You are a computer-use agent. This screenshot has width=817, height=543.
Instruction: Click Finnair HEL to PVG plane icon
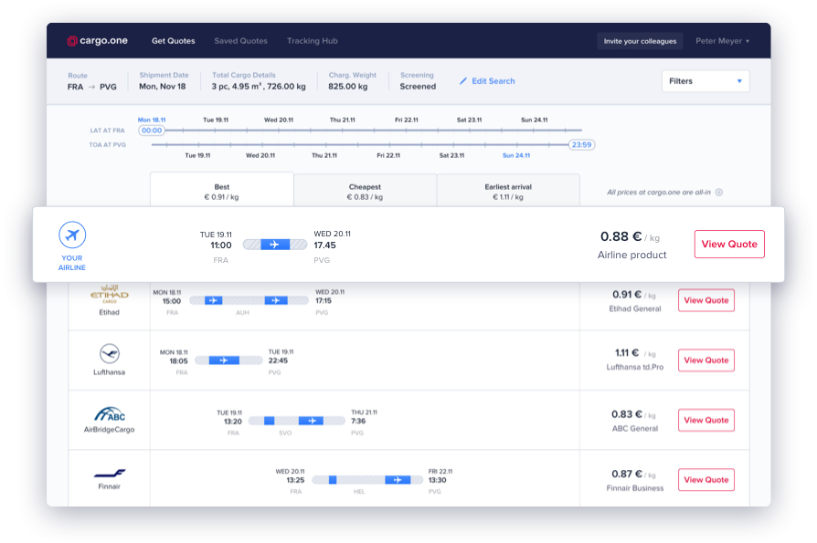398,479
